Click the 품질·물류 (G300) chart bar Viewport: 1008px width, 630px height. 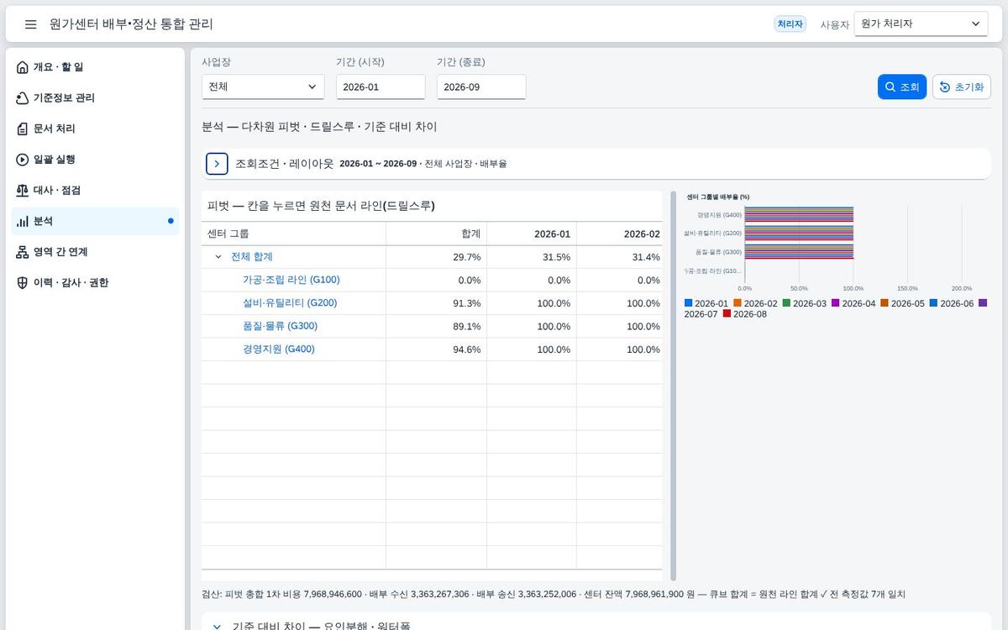point(799,251)
